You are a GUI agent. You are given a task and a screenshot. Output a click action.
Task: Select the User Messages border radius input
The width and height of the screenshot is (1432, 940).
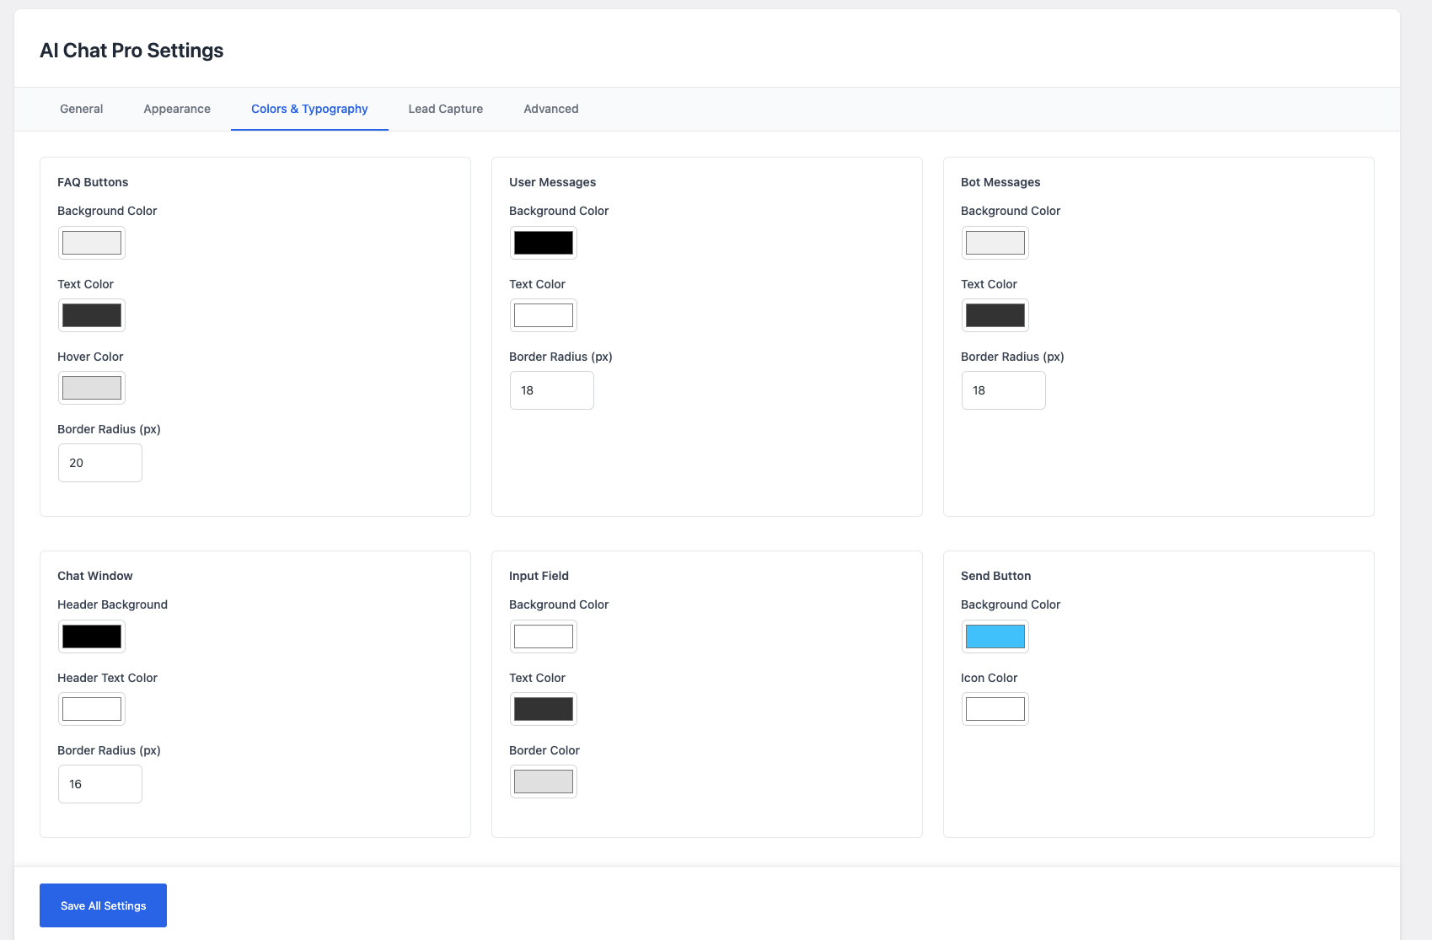[551, 389]
